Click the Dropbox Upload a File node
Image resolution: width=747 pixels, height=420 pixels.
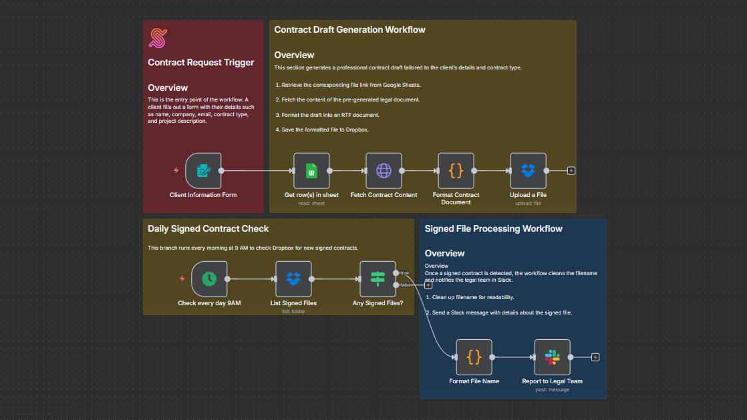(528, 171)
